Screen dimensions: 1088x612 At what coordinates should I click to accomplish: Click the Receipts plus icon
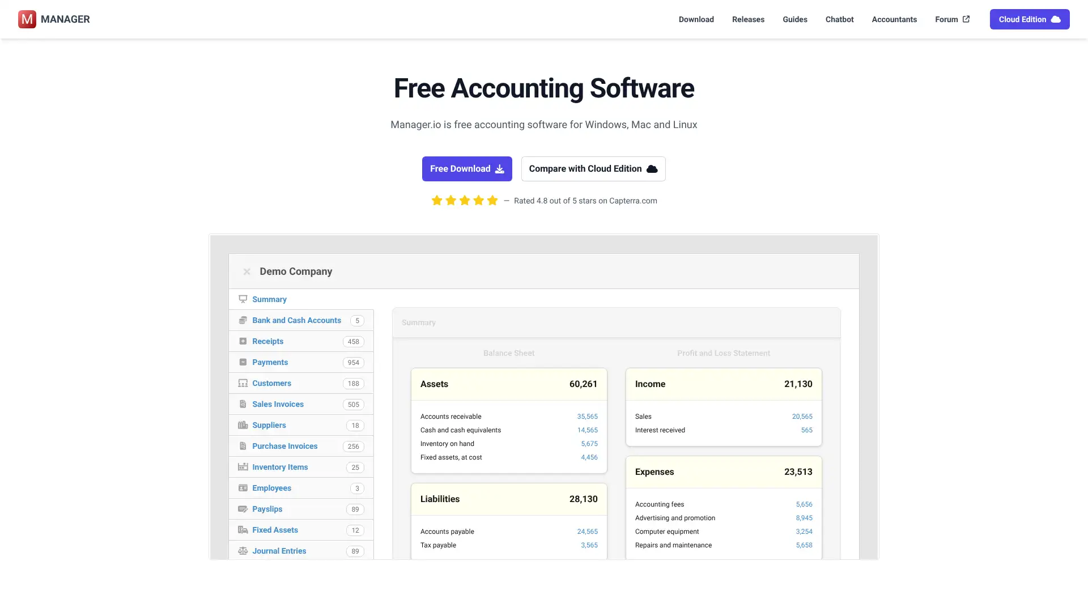pos(243,341)
